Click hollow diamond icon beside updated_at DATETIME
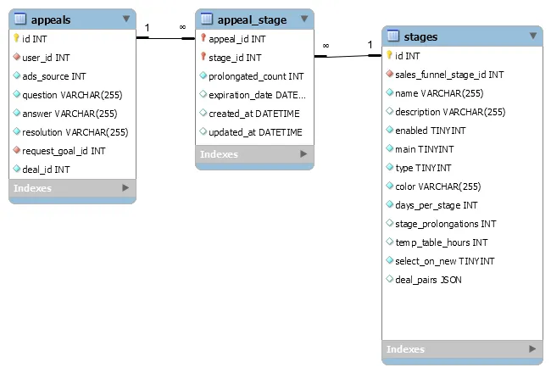 pyautogui.click(x=203, y=131)
